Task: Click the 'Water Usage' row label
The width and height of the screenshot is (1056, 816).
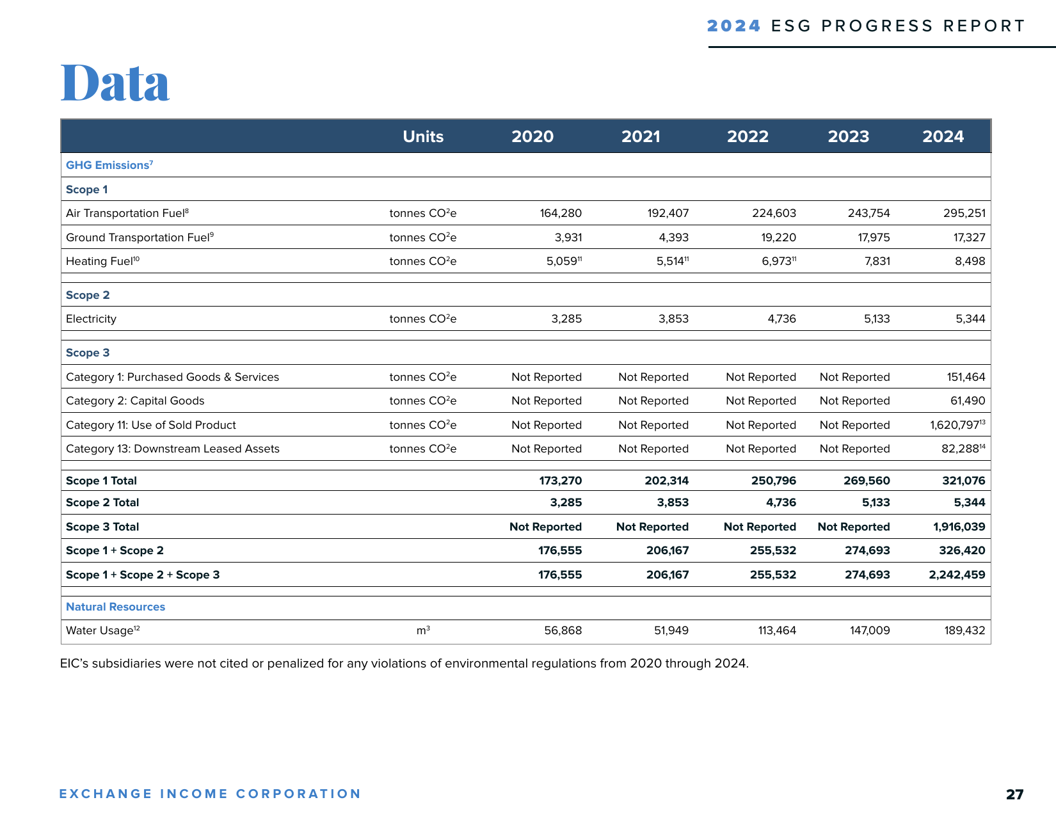Action: (103, 630)
